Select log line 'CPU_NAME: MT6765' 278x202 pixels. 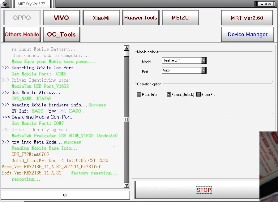(31, 99)
